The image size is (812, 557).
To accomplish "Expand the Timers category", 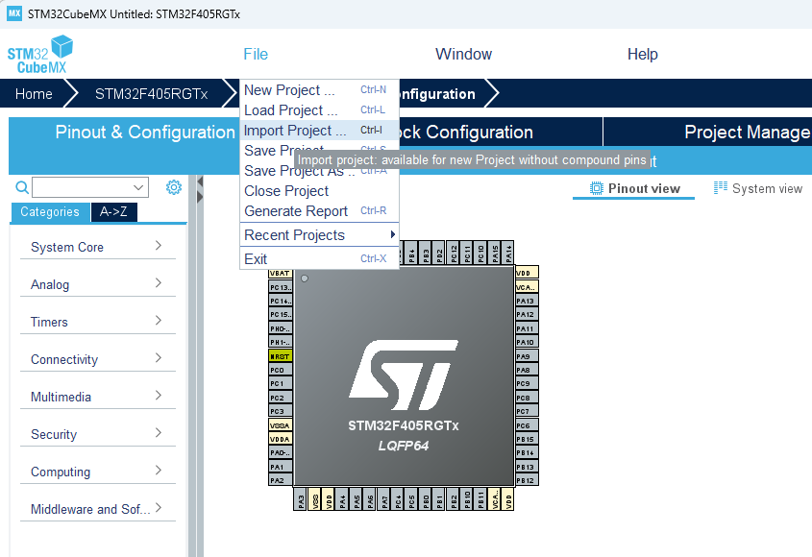I will coord(97,322).
